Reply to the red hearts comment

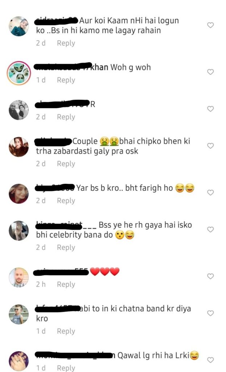[x=66, y=284]
